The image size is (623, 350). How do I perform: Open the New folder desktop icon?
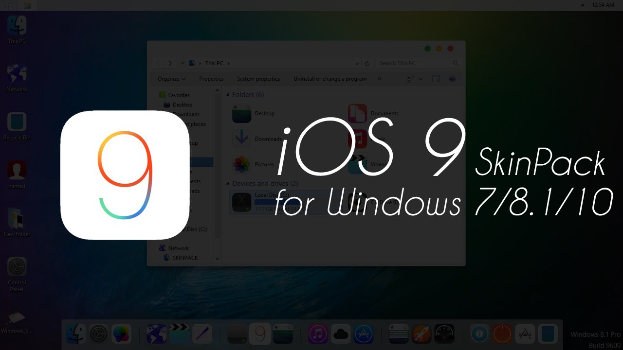pyautogui.click(x=17, y=222)
